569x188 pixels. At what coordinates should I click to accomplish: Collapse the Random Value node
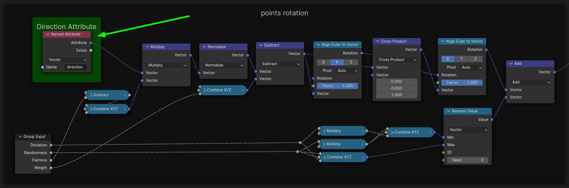448,111
